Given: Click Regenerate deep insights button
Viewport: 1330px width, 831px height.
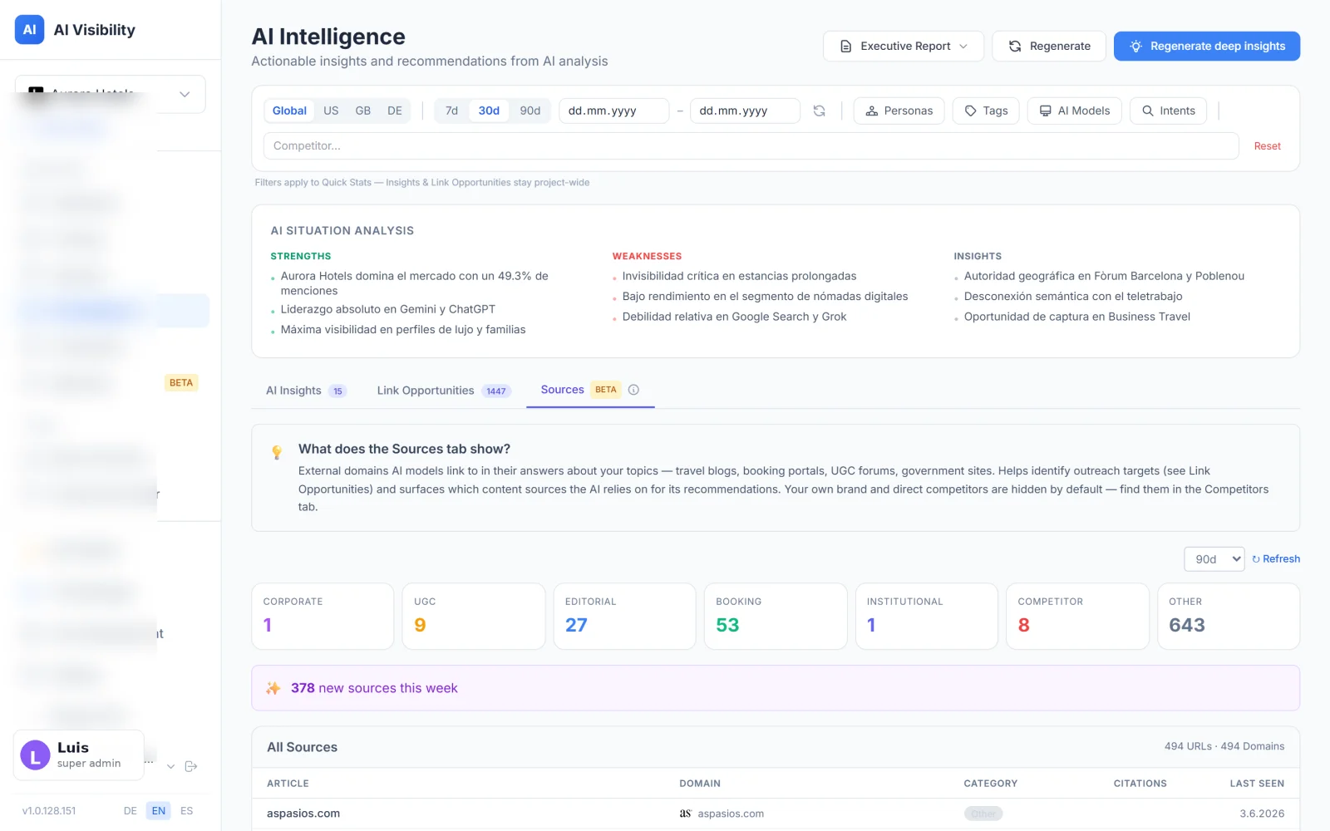Looking at the screenshot, I should tap(1206, 46).
